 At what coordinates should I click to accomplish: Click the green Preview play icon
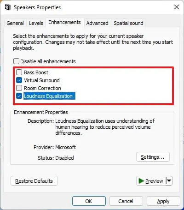click(x=141, y=181)
